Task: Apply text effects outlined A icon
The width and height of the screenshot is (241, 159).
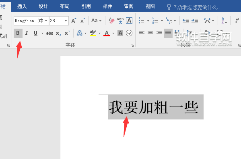Action: coord(80,33)
